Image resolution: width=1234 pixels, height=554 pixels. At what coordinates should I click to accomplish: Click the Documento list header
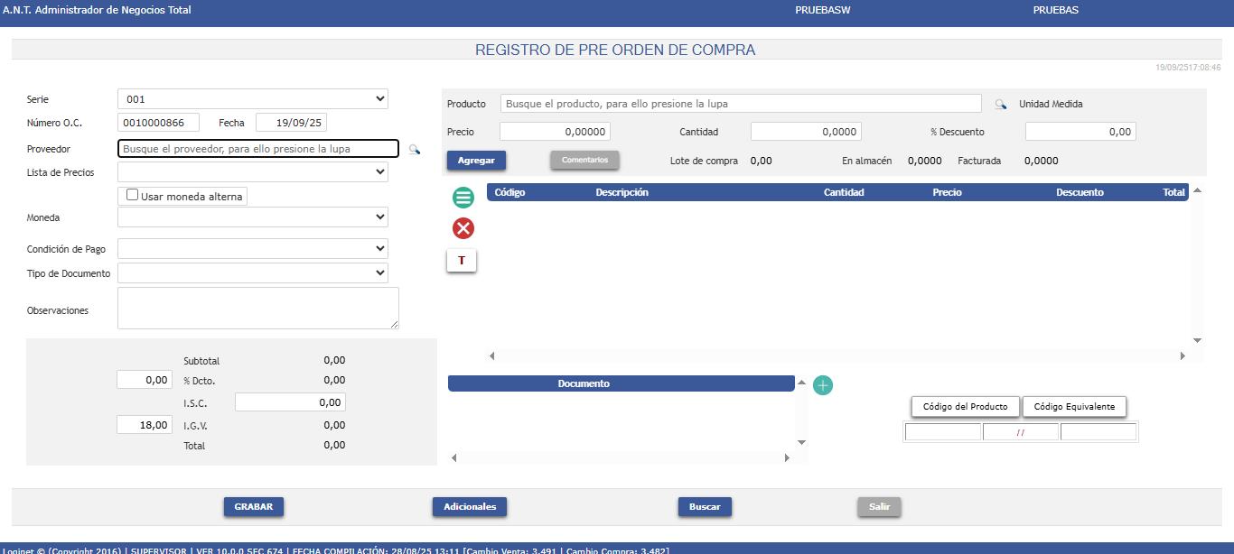[x=621, y=383]
